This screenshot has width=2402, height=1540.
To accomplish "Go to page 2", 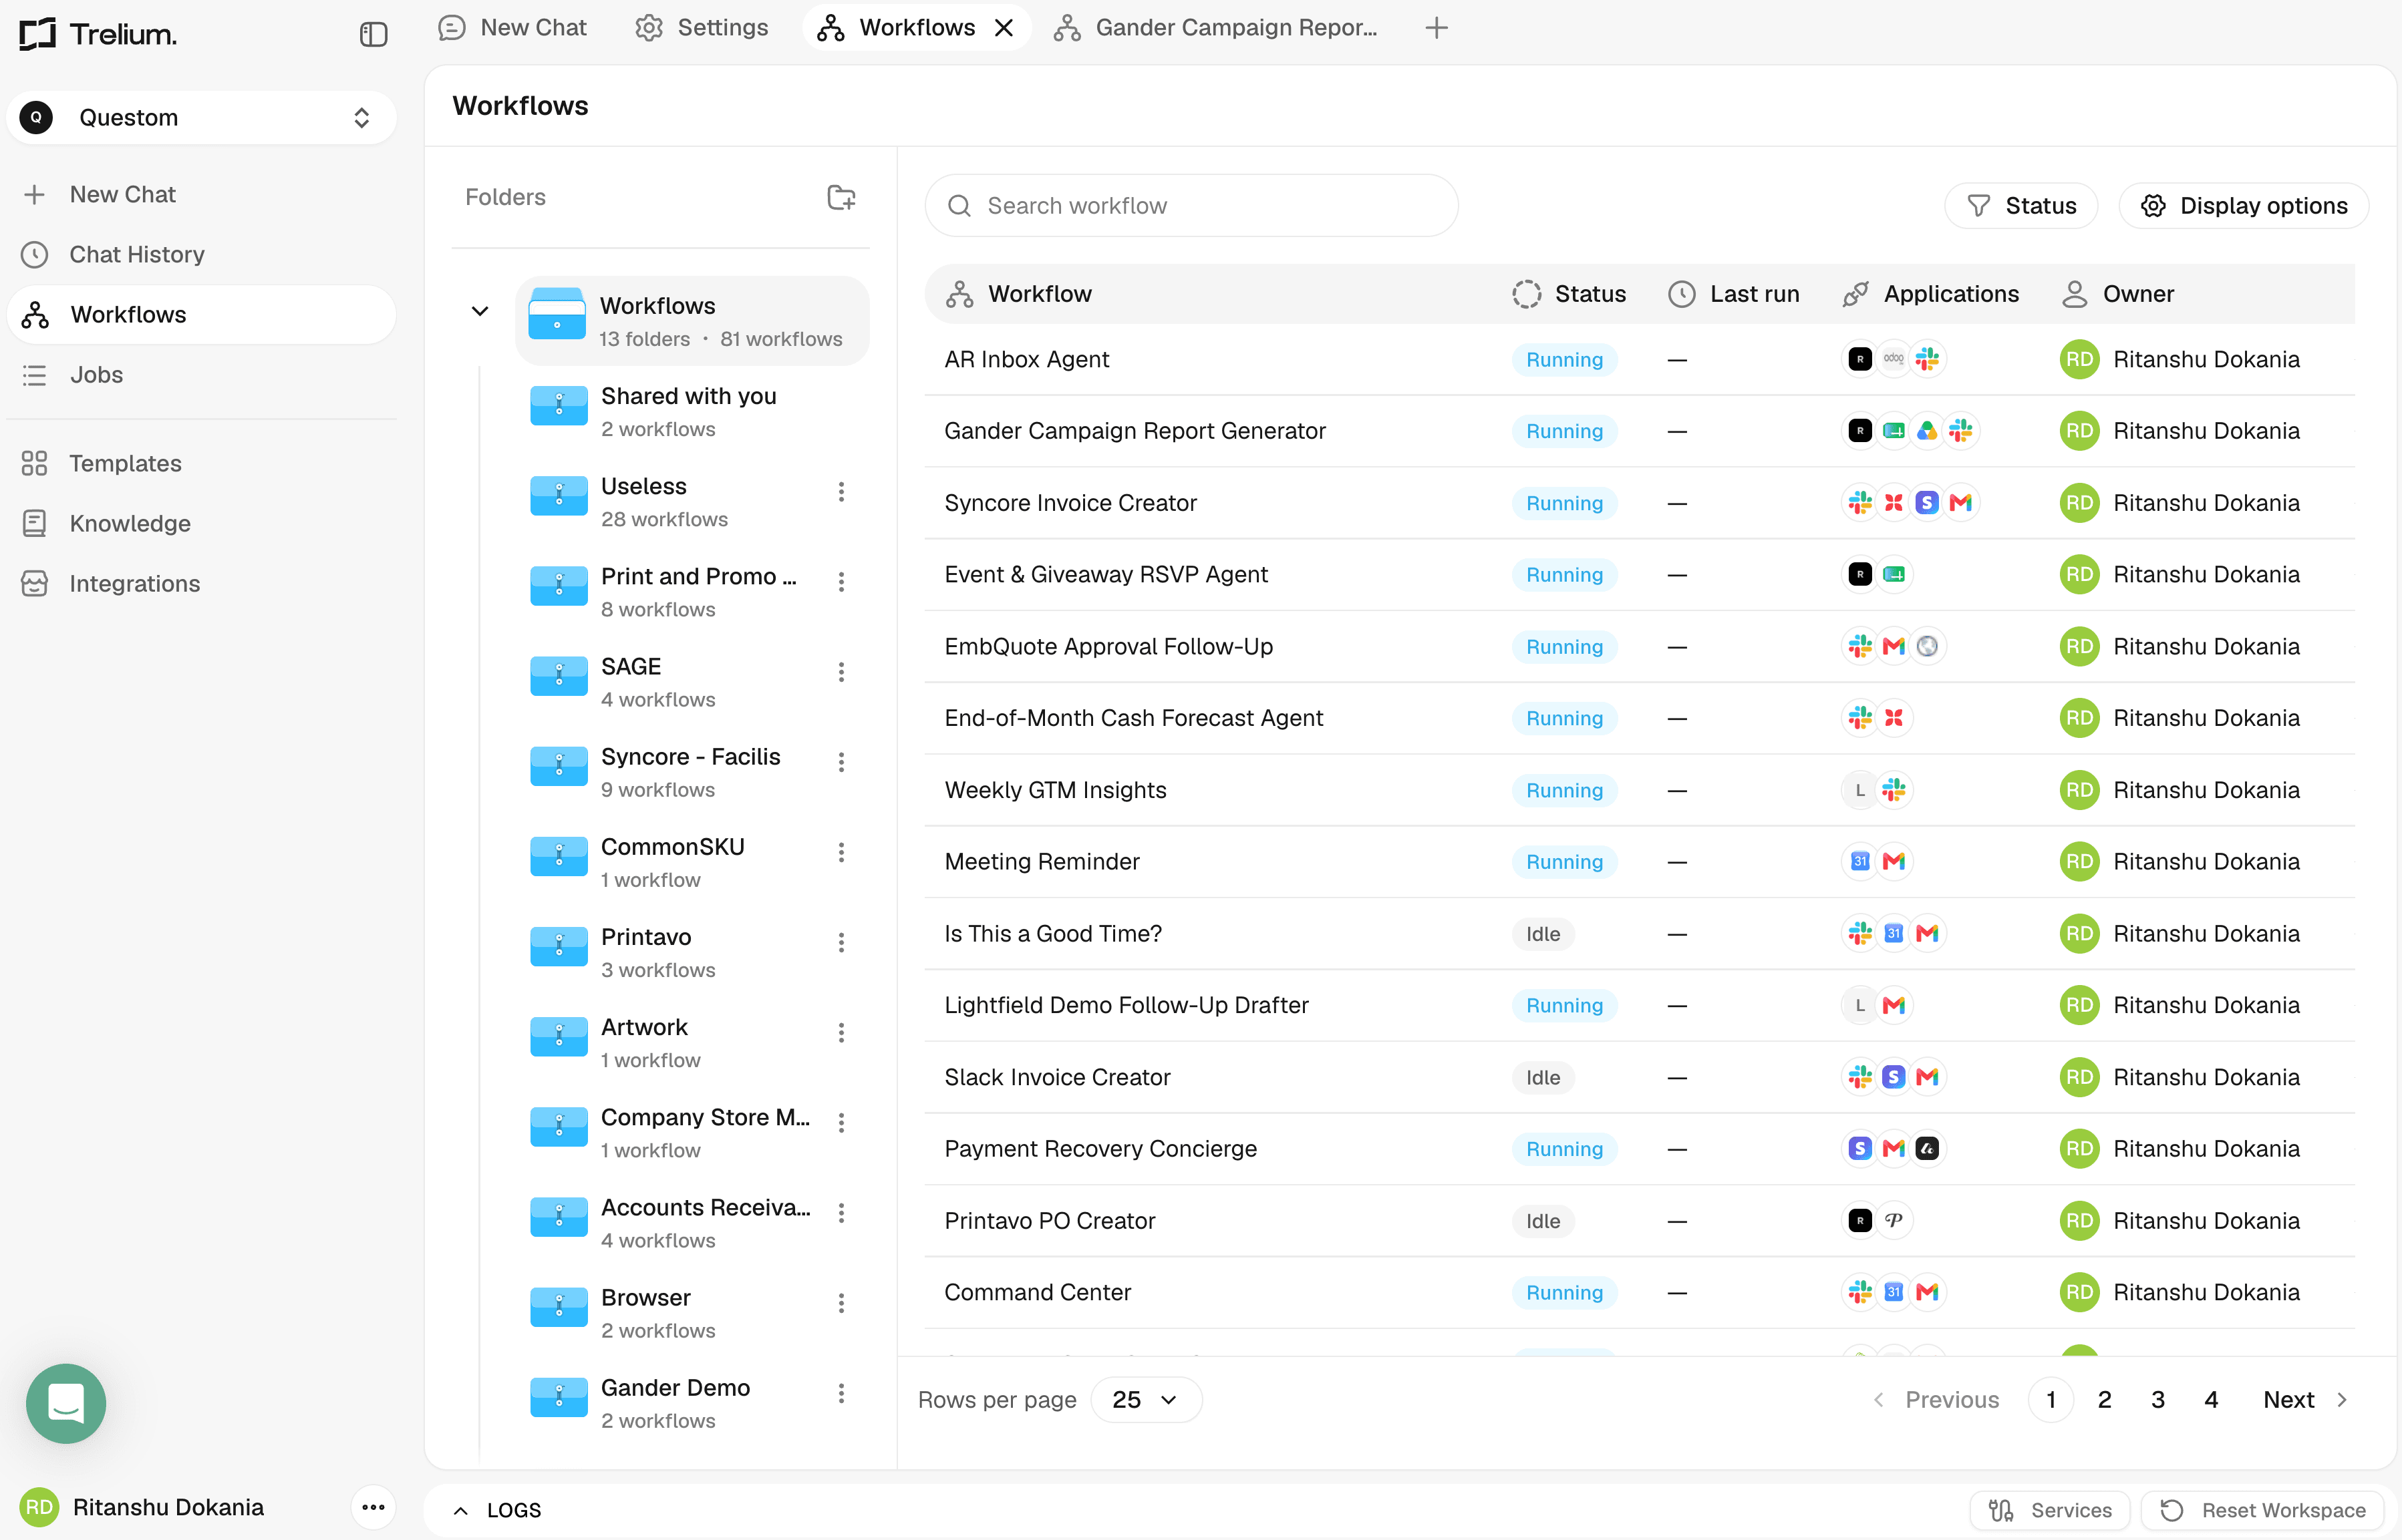I will tap(2105, 1400).
